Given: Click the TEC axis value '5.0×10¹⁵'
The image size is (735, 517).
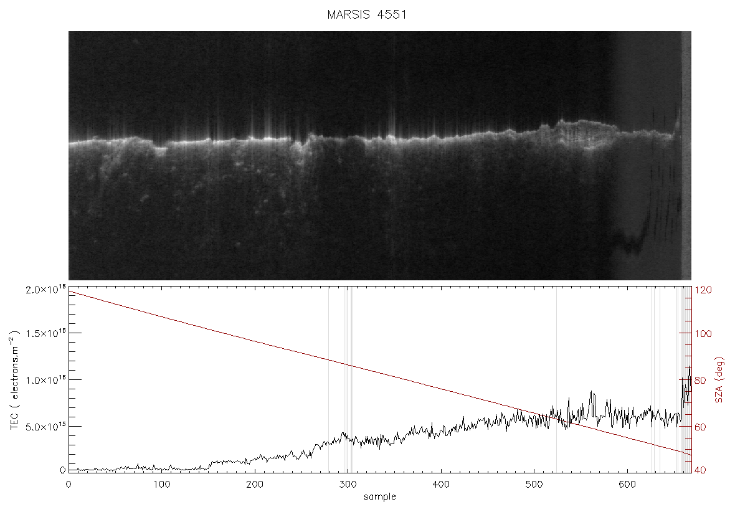Looking at the screenshot, I should [x=46, y=427].
